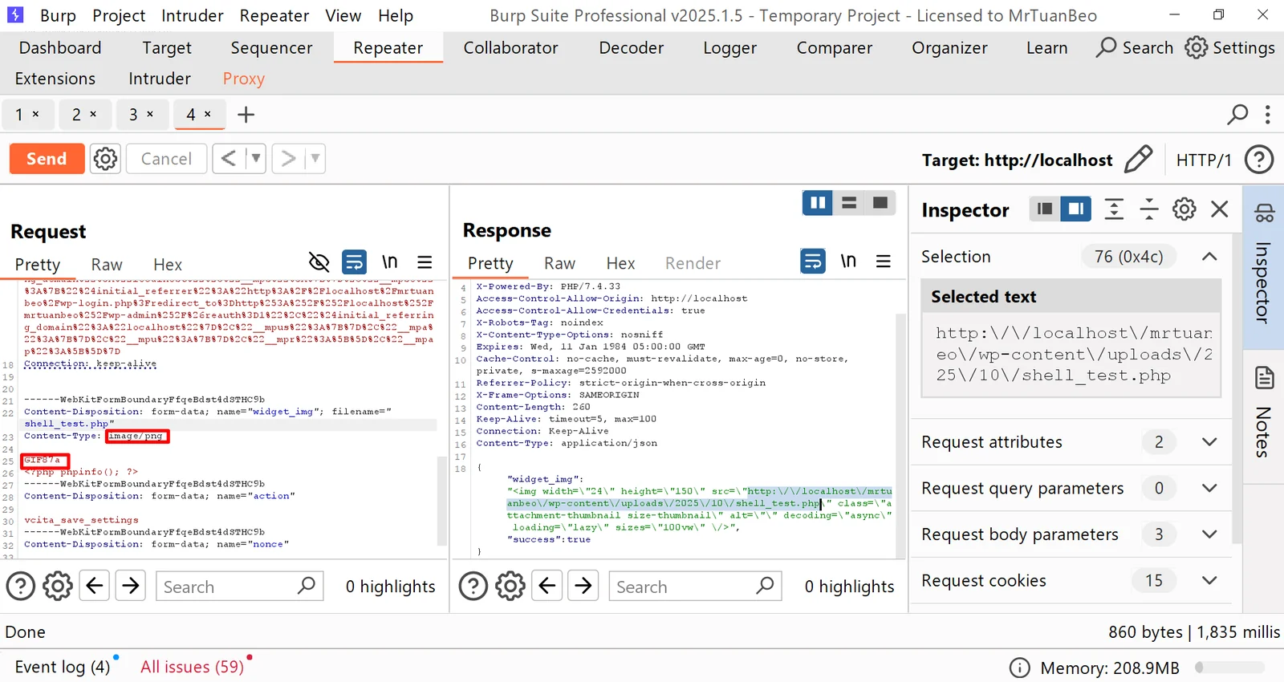Close Repeater tab 1
The width and height of the screenshot is (1284, 682).
click(x=35, y=114)
